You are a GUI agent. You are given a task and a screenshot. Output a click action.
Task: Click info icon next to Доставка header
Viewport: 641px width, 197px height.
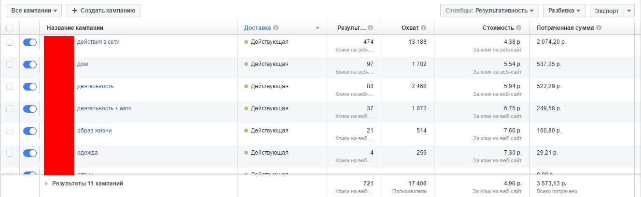pyautogui.click(x=276, y=28)
